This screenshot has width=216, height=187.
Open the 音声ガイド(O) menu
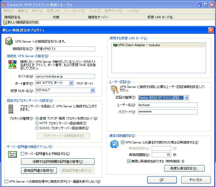pos(114,11)
